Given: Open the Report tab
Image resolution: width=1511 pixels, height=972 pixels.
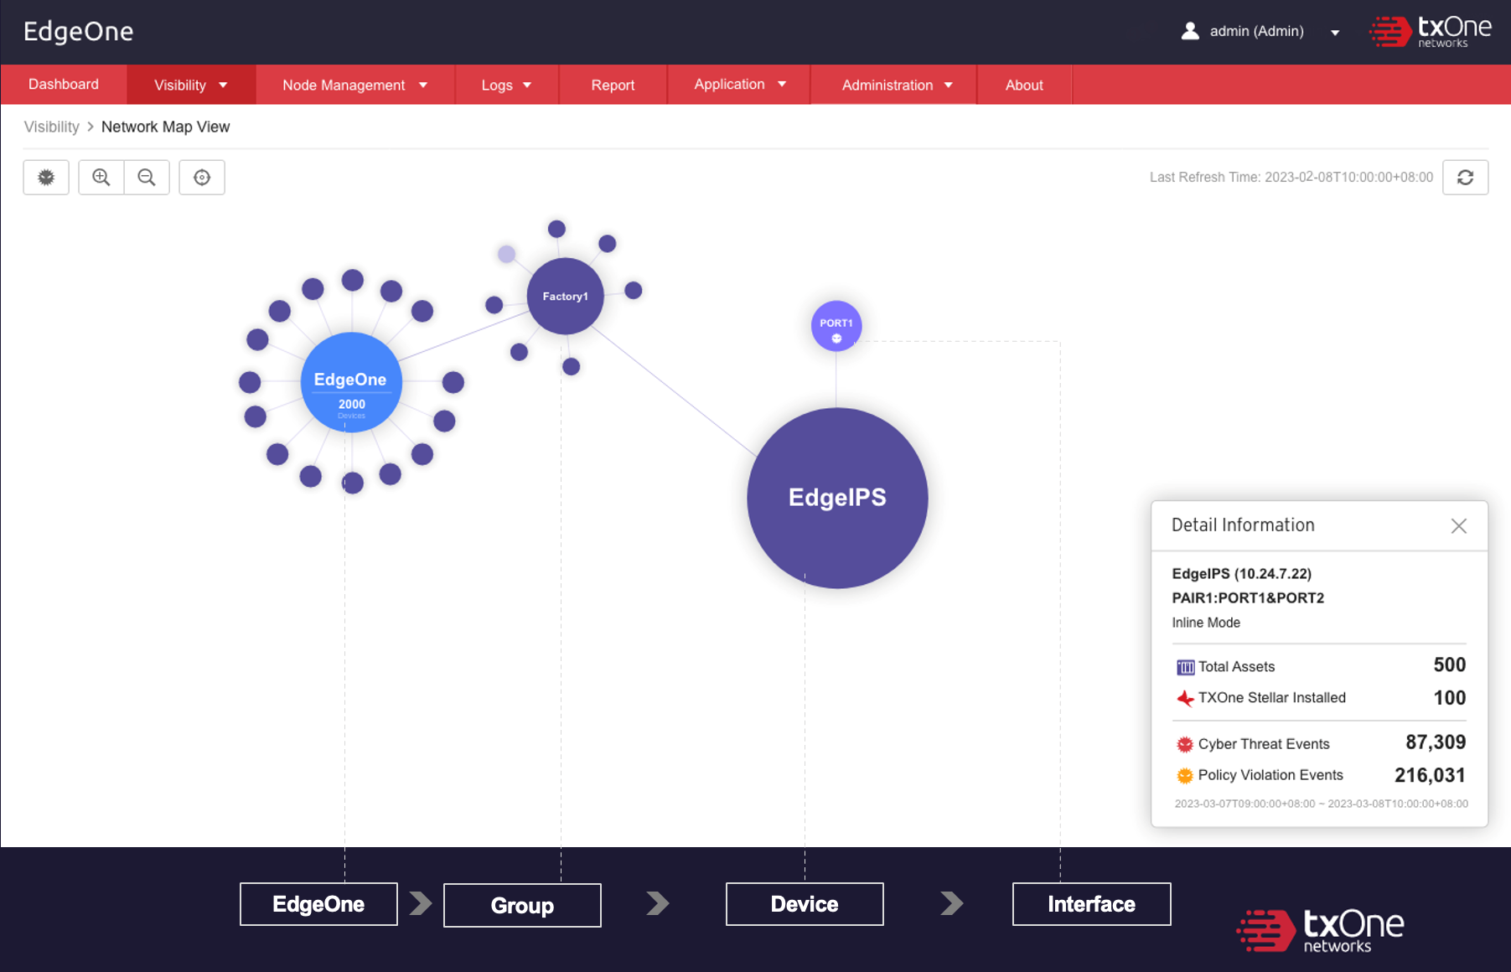Looking at the screenshot, I should tap(613, 85).
